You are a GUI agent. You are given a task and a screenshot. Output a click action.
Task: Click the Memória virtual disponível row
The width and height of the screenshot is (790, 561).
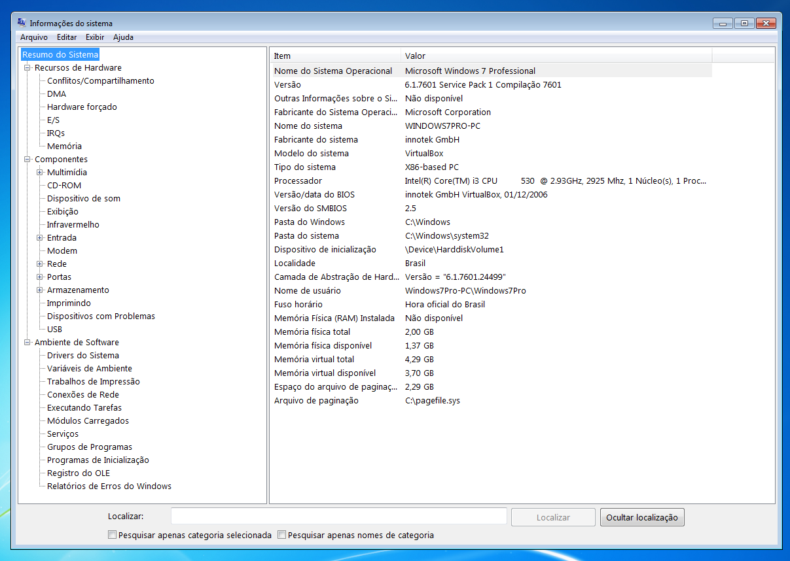[x=492, y=373]
